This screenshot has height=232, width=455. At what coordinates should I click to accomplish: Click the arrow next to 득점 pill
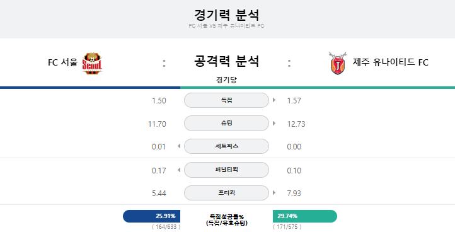(x=274, y=100)
